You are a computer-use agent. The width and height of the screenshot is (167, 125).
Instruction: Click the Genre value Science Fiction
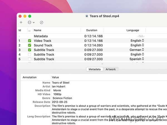coord(62,98)
